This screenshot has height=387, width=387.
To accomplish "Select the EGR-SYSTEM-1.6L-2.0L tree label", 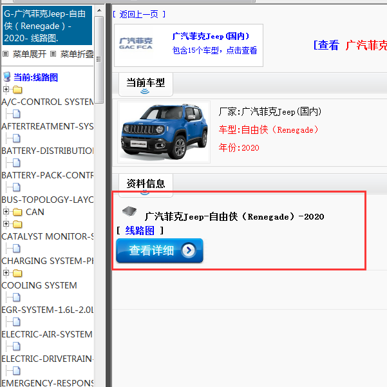I will [x=48, y=310].
